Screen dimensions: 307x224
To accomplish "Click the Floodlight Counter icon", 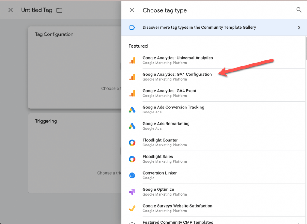I will pos(132,142).
